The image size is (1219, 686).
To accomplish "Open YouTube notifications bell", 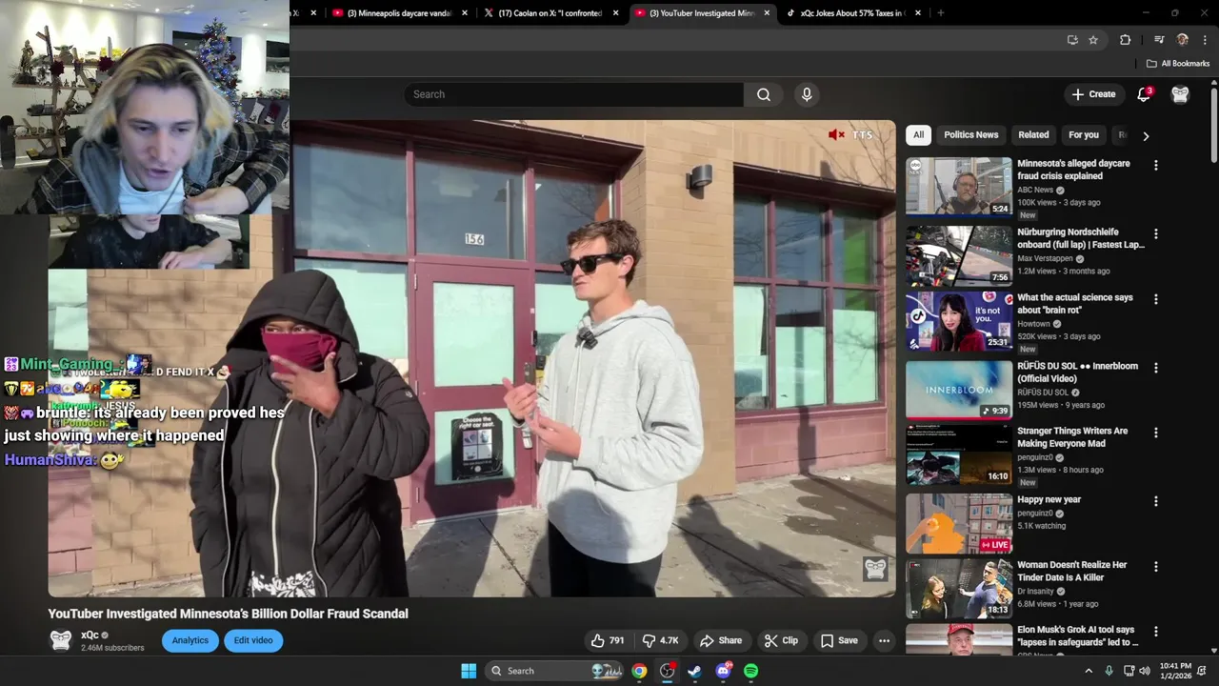I will coord(1144,94).
